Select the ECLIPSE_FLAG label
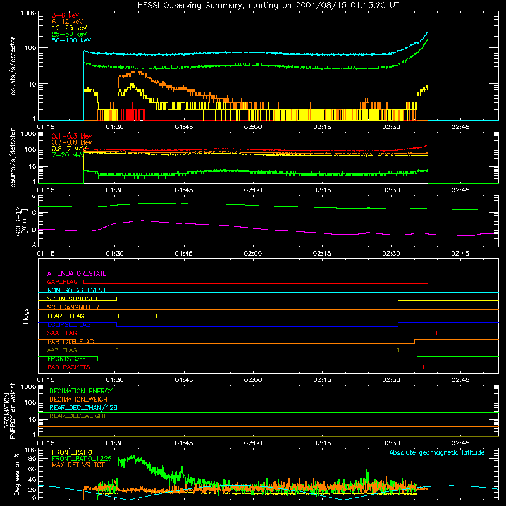Screen dimensions: 506x506 coord(69,324)
